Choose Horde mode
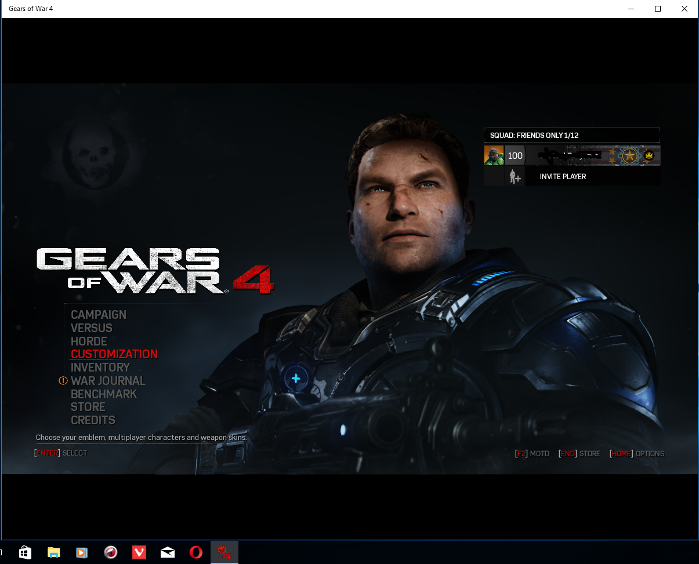Screen dimensions: 699x564 pos(89,341)
